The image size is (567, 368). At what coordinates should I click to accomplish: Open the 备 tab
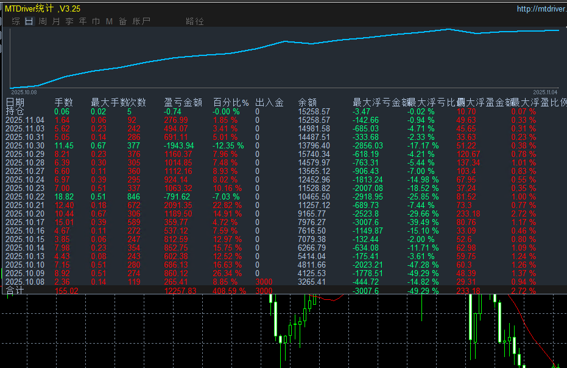pos(123,21)
